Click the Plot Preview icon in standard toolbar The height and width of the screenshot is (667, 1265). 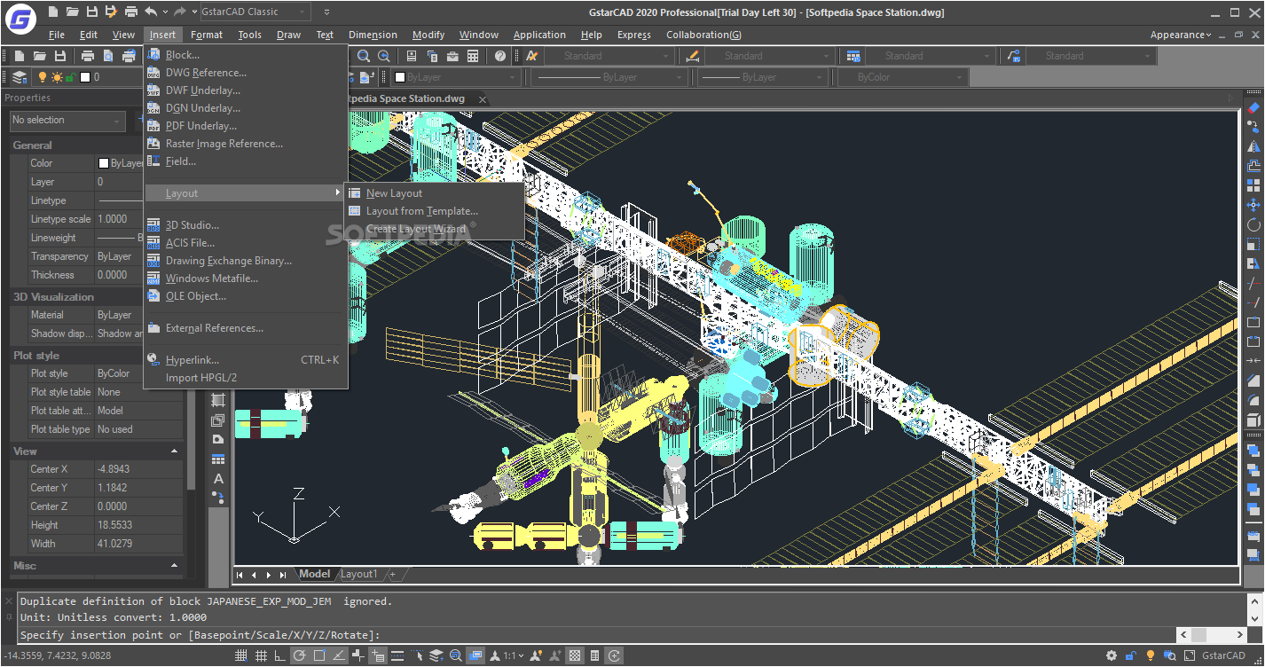pyautogui.click(x=107, y=56)
